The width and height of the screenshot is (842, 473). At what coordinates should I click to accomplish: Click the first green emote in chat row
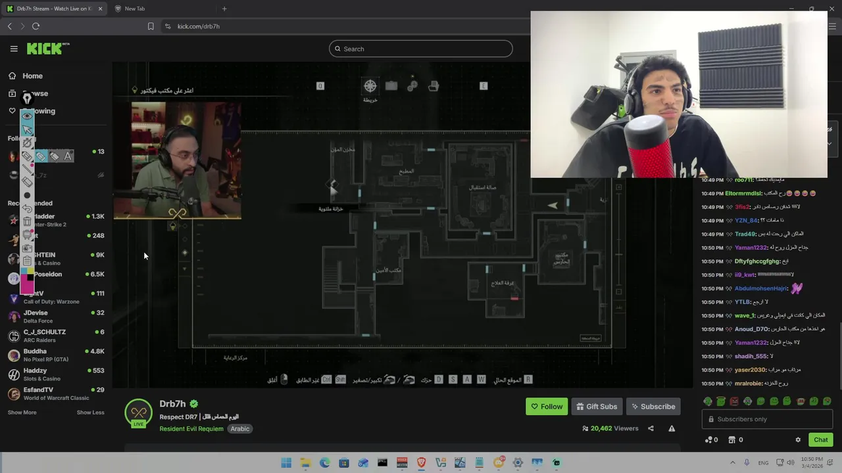708,401
